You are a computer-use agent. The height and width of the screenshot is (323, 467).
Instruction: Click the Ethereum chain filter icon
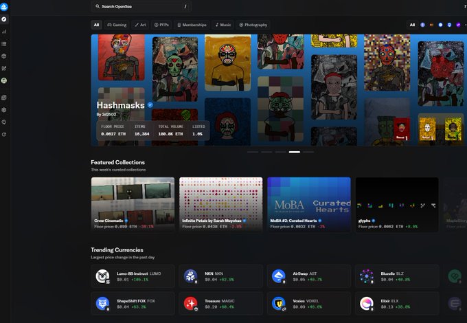[x=422, y=25]
